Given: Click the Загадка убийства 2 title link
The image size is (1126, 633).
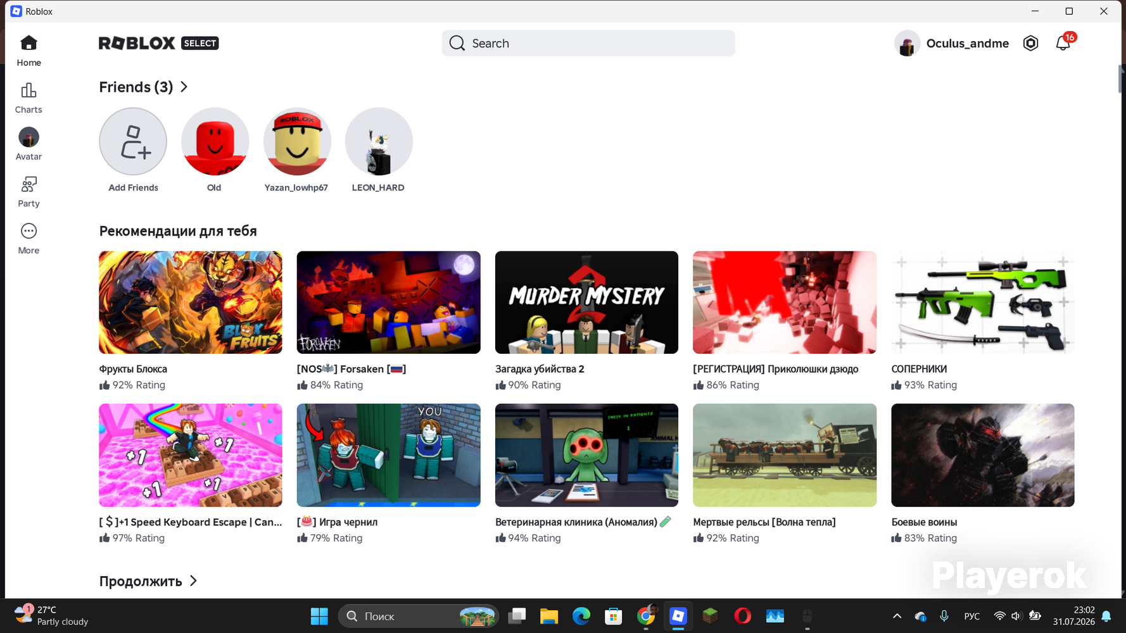Looking at the screenshot, I should (x=540, y=369).
